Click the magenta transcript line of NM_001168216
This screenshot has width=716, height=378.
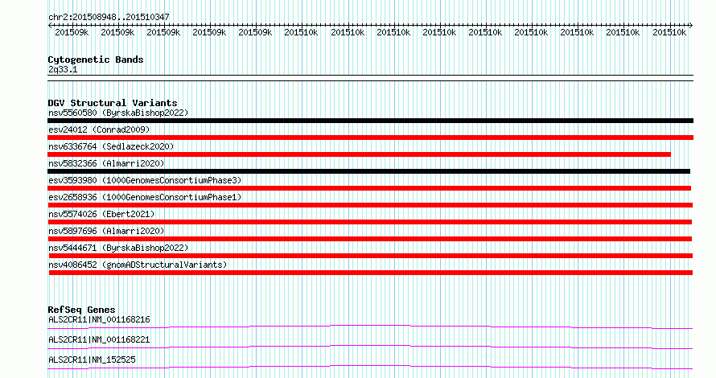coord(370,327)
